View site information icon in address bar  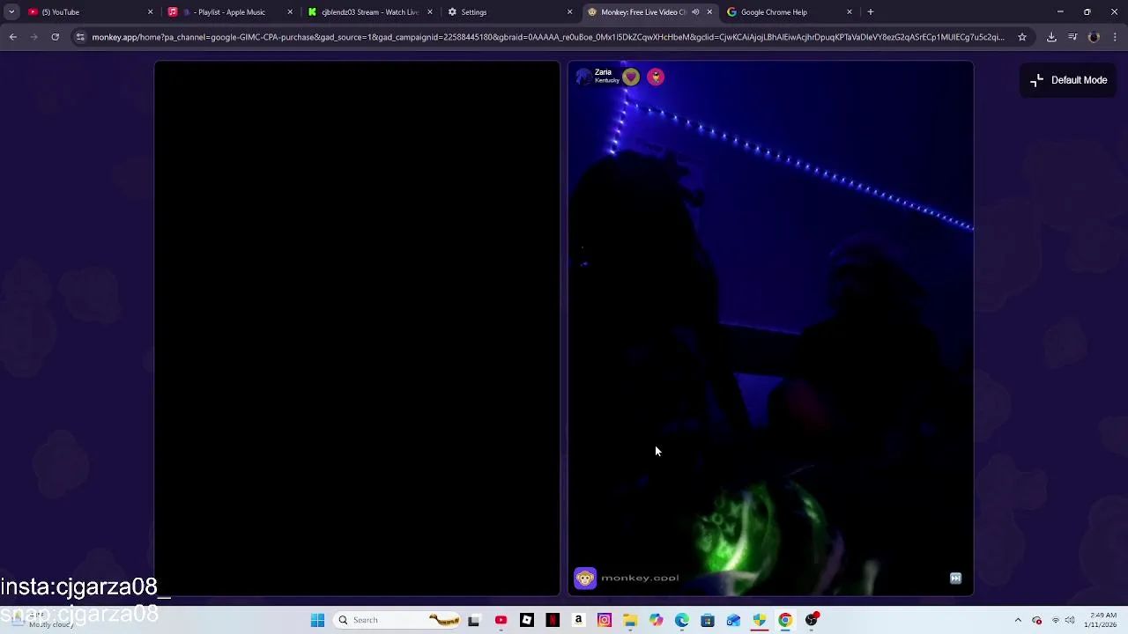[80, 37]
